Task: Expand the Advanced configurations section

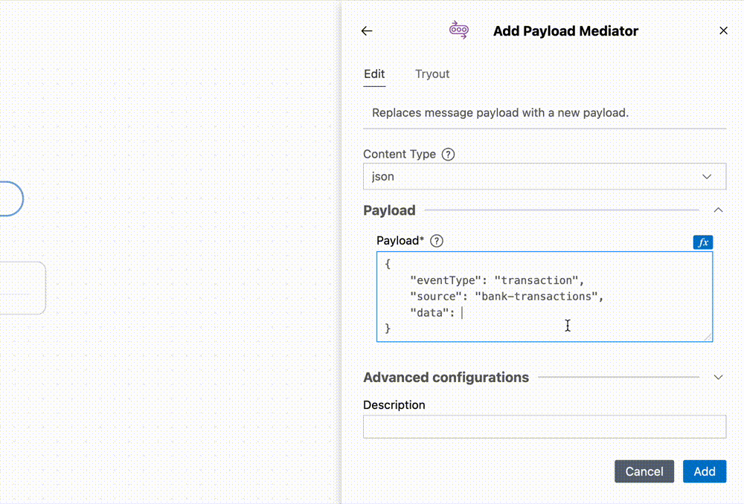Action: coord(717,377)
